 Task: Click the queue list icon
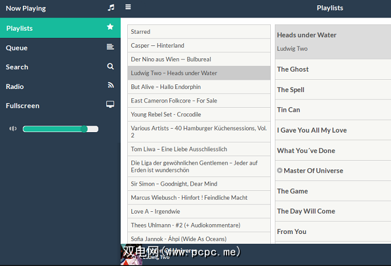tap(110, 47)
